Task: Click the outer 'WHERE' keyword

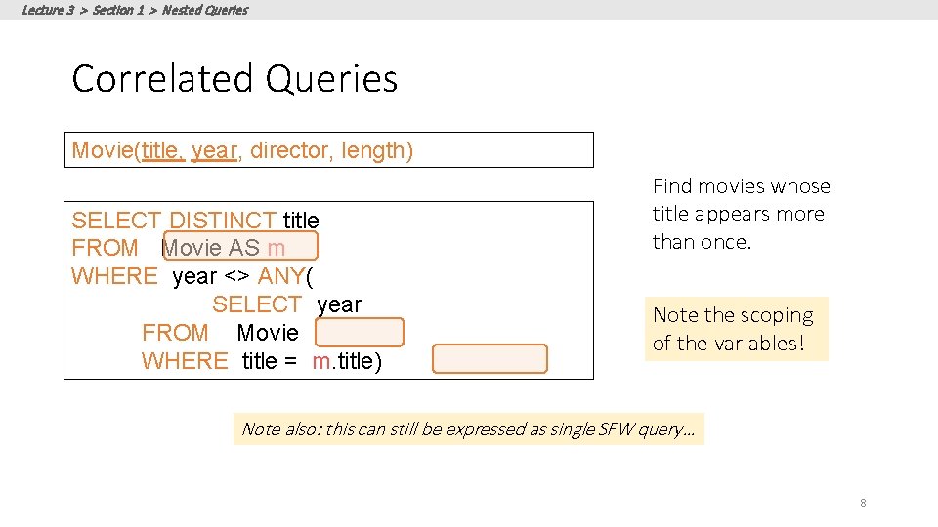Action: (x=114, y=276)
